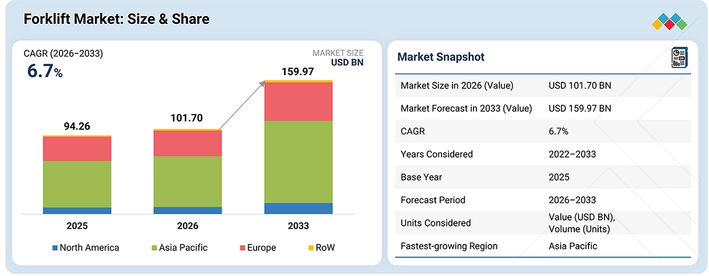Click the Years Considered row label

[437, 154]
